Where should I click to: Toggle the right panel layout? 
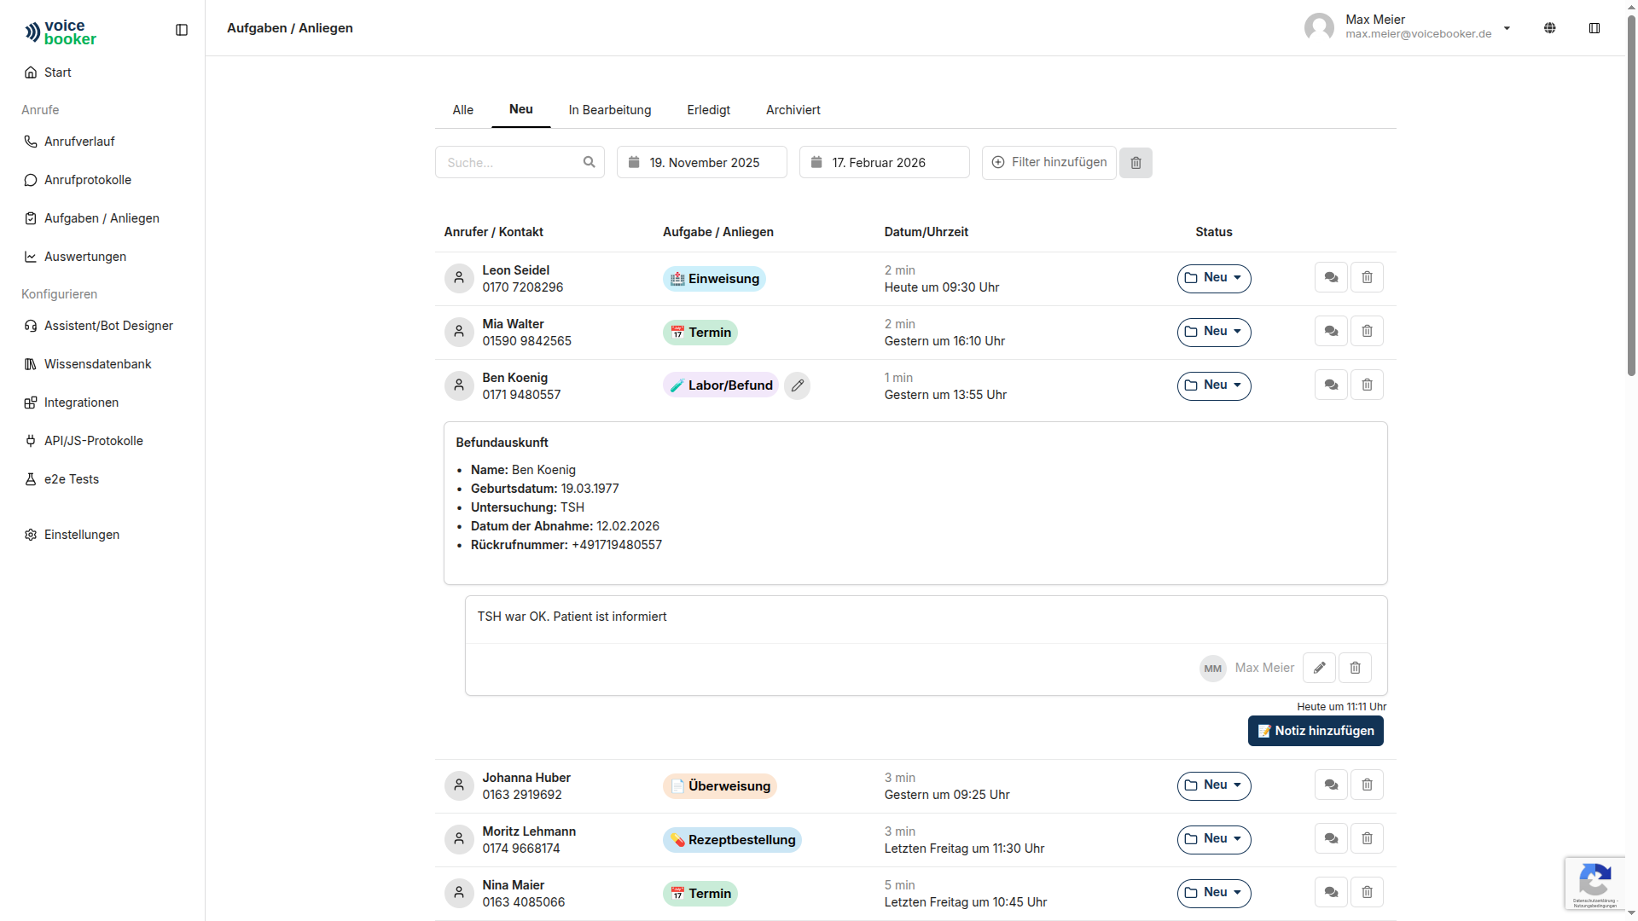[x=1594, y=28]
